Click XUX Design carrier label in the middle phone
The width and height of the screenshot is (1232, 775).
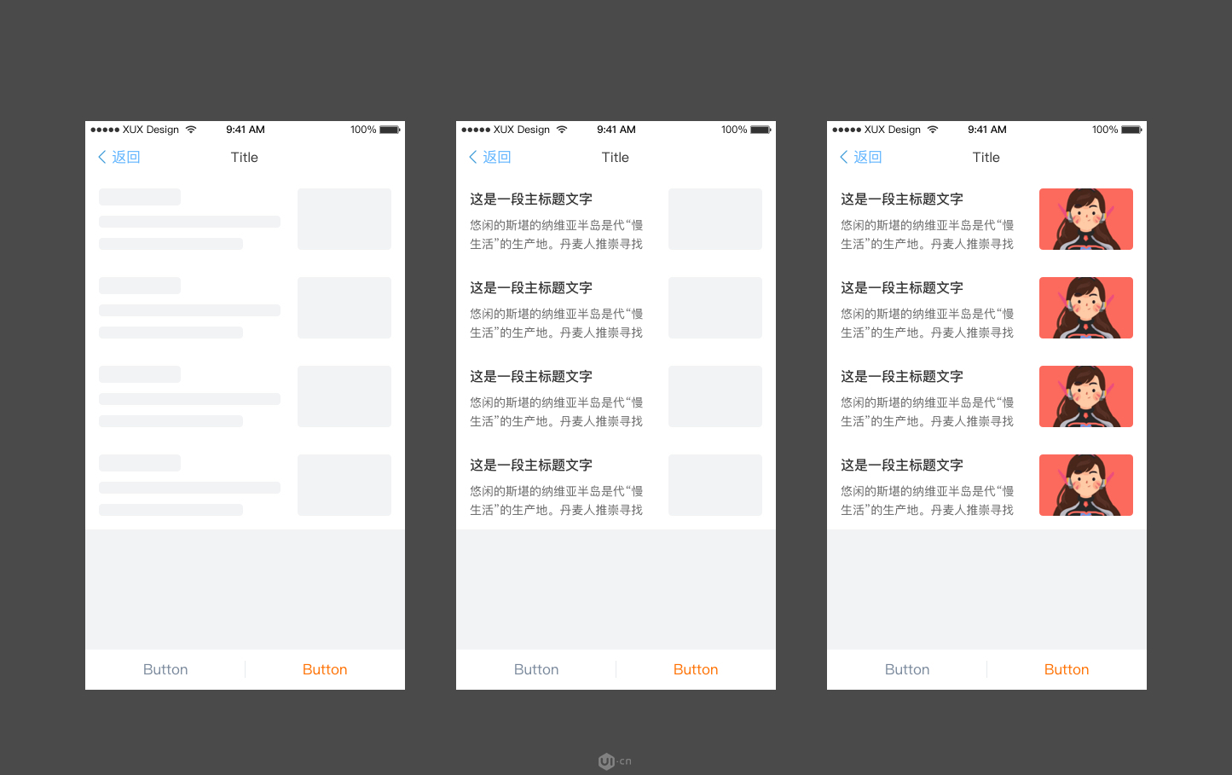tap(522, 130)
